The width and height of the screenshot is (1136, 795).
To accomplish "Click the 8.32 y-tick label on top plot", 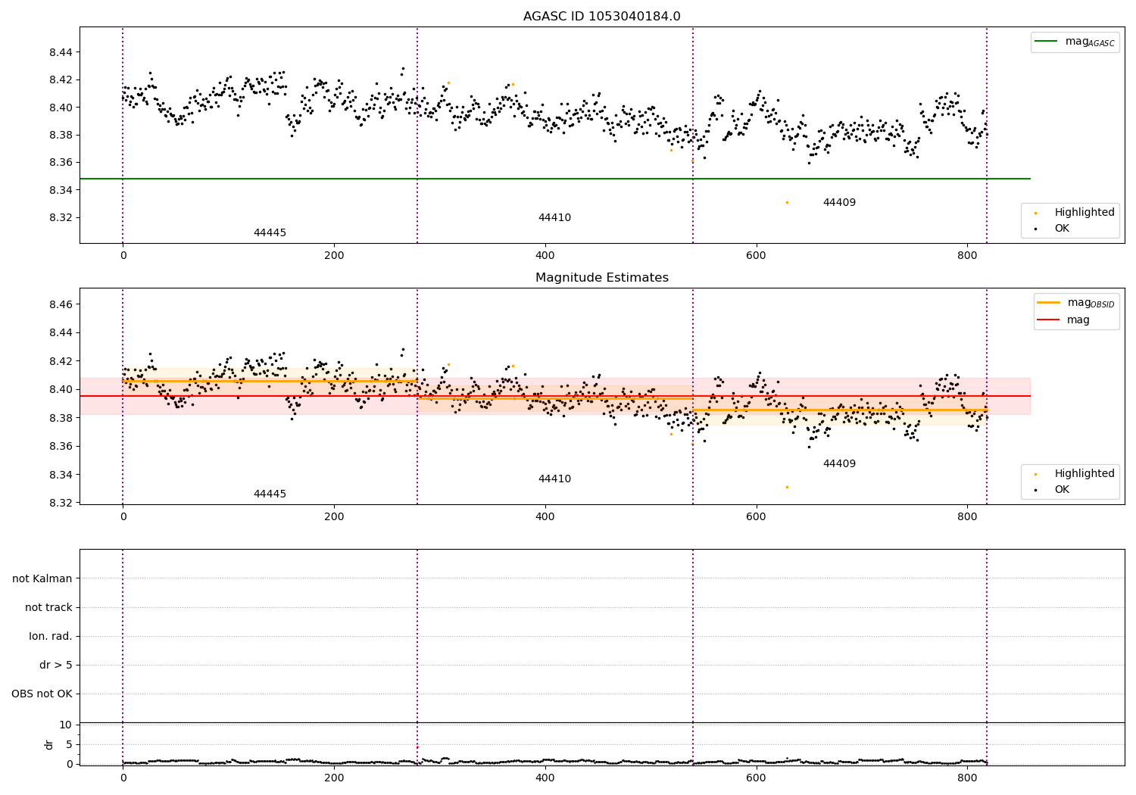I will (61, 218).
